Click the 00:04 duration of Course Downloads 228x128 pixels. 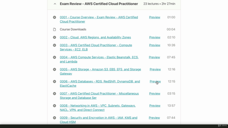pyautogui.click(x=171, y=30)
